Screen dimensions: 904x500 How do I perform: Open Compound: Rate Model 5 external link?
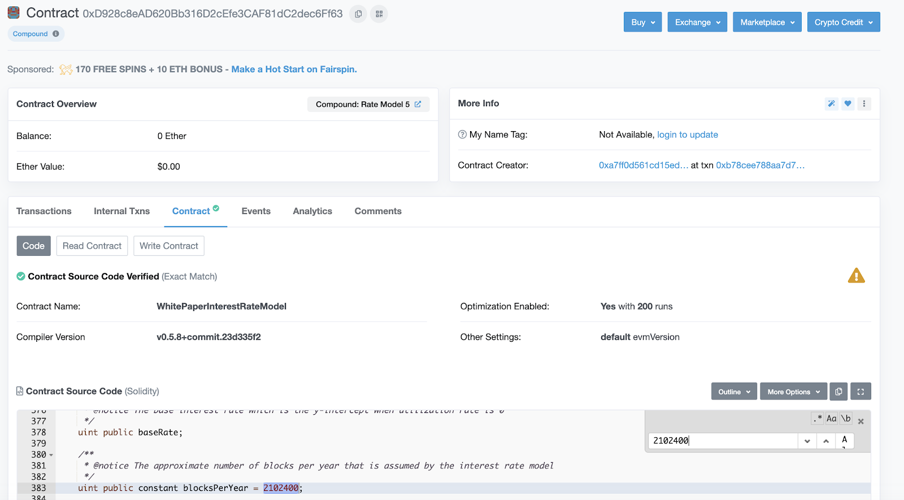click(x=368, y=105)
